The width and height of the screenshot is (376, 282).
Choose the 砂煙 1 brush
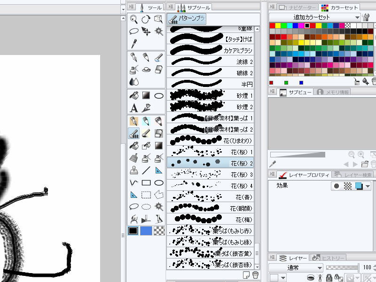(210, 95)
